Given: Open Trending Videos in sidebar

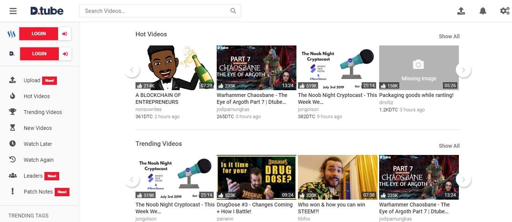Looking at the screenshot, I should tap(43, 112).
